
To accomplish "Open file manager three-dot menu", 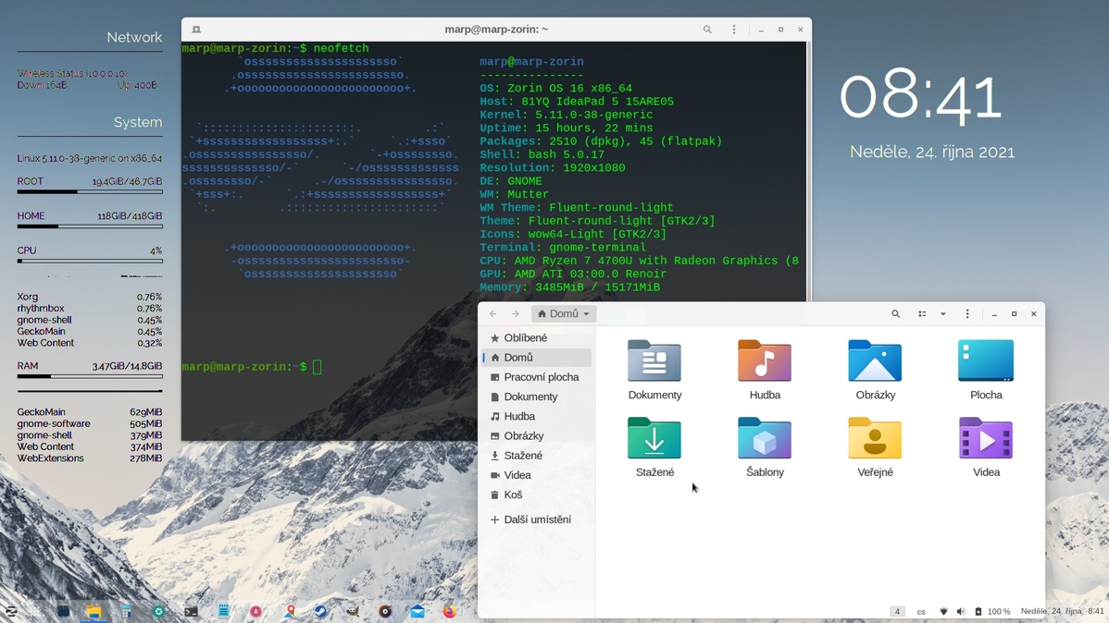I will [967, 313].
